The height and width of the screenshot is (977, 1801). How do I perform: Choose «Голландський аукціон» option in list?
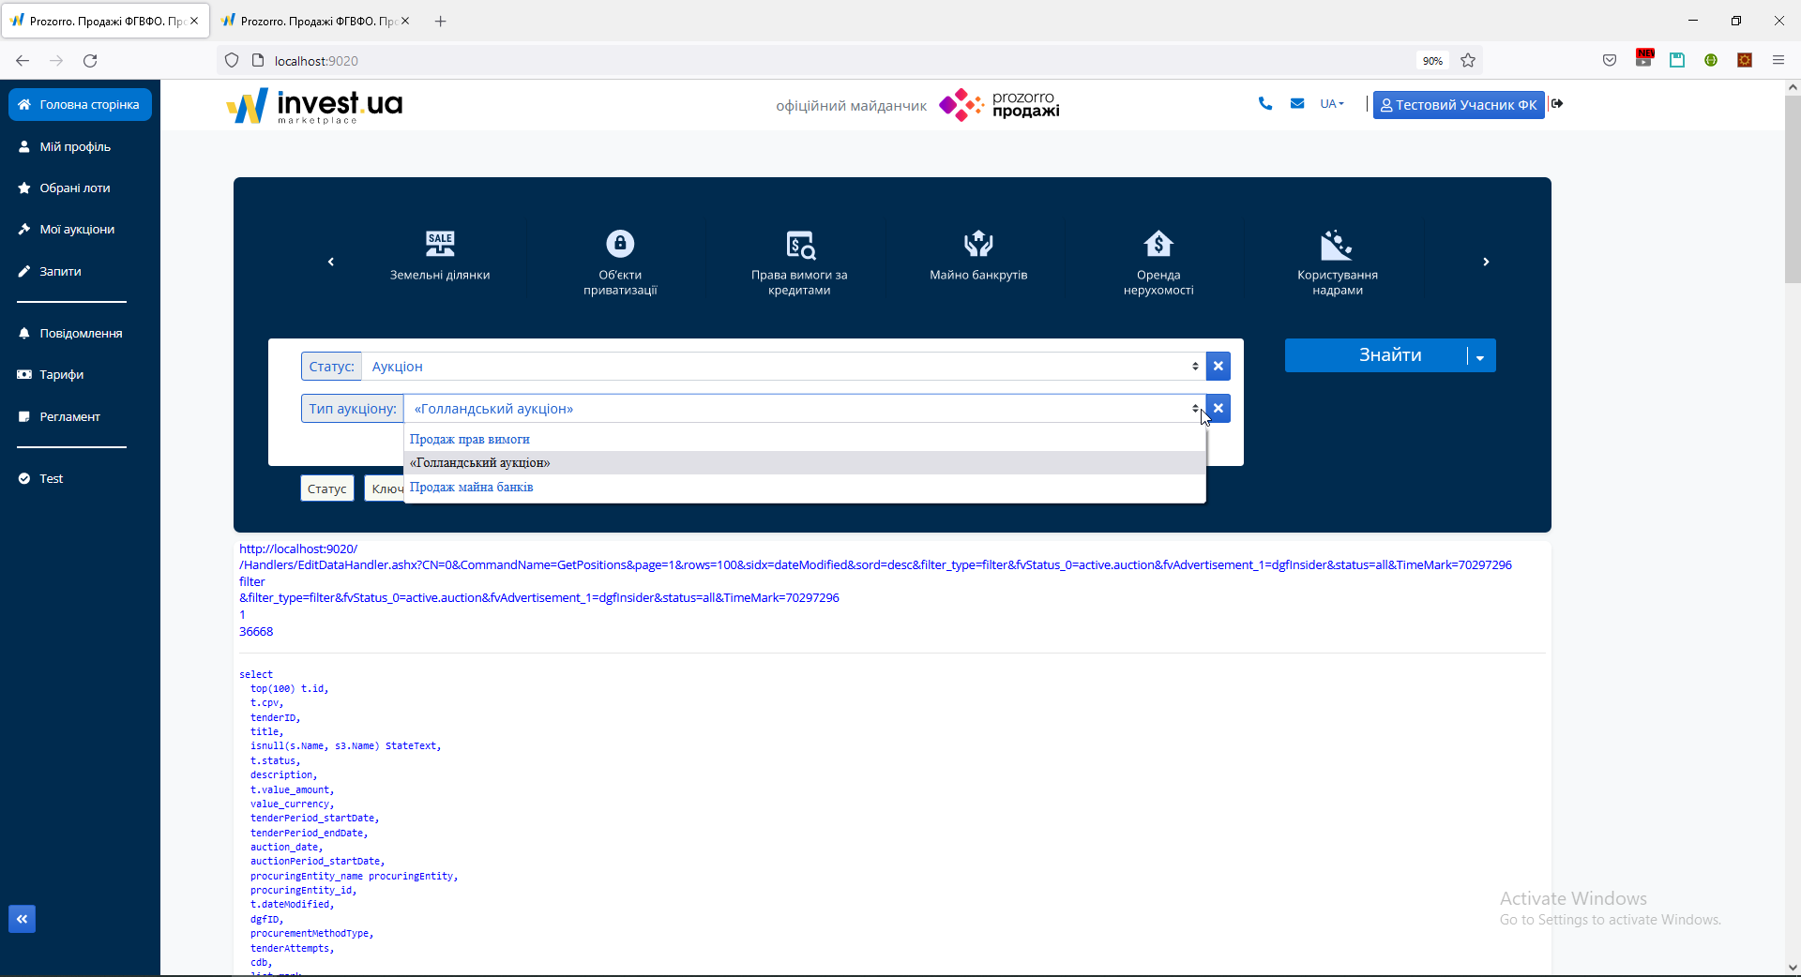(805, 462)
